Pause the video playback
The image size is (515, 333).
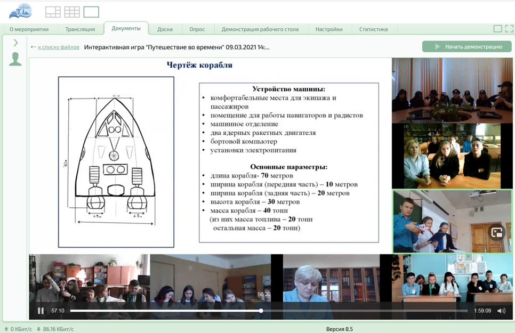click(41, 311)
